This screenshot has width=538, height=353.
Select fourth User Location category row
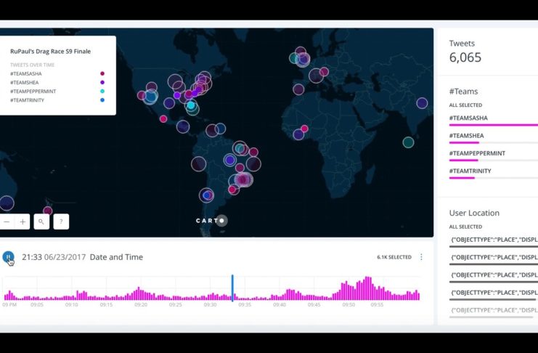[x=494, y=295]
